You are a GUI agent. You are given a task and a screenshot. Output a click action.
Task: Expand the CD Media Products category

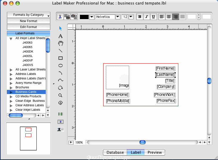click(x=11, y=96)
